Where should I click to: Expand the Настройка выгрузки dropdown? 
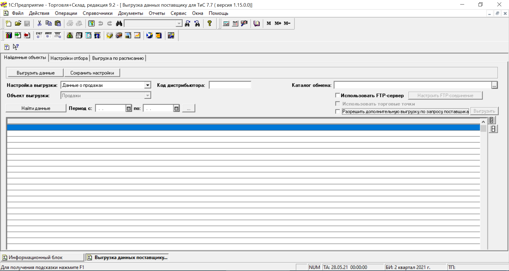(x=148, y=85)
